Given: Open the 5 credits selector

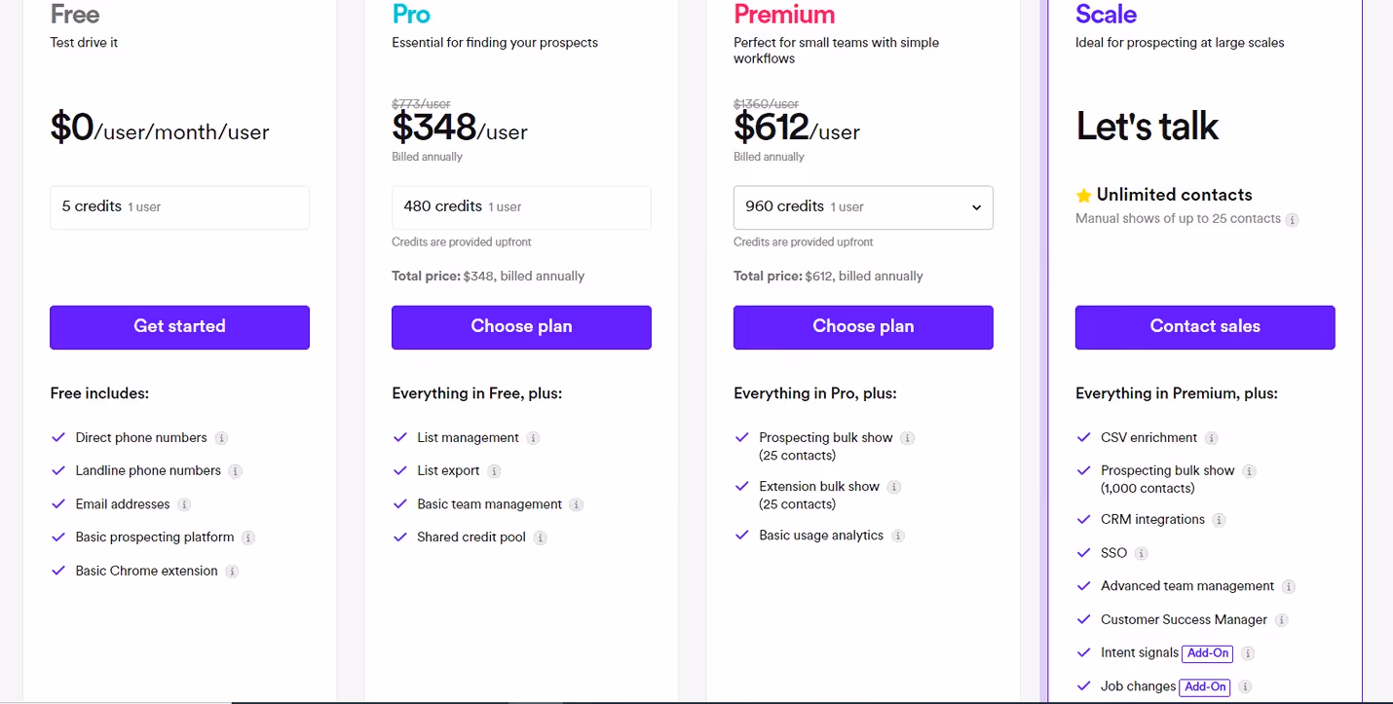Looking at the screenshot, I should (179, 207).
